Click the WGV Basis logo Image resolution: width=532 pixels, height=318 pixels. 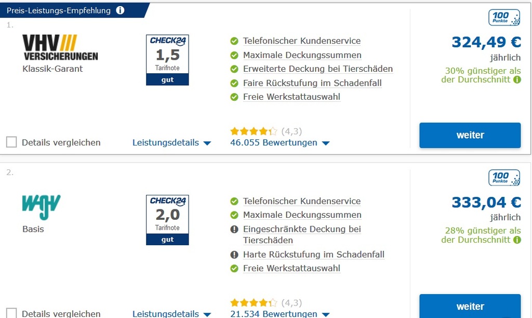click(41, 207)
